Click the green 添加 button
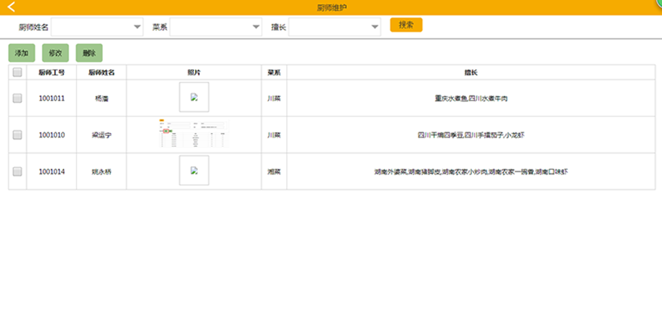662x331 pixels. [x=21, y=53]
